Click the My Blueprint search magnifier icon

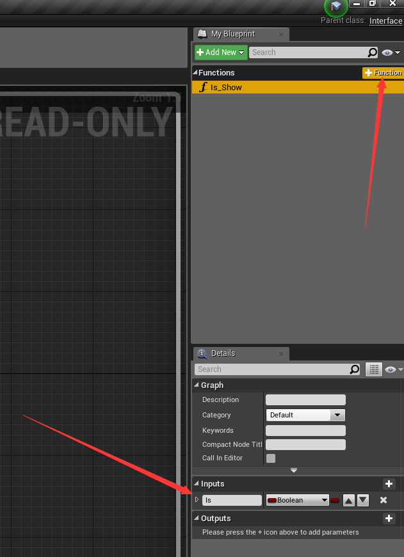(x=372, y=52)
